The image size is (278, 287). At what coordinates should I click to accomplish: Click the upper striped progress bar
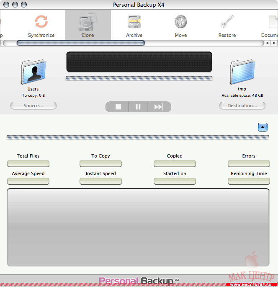(139, 78)
